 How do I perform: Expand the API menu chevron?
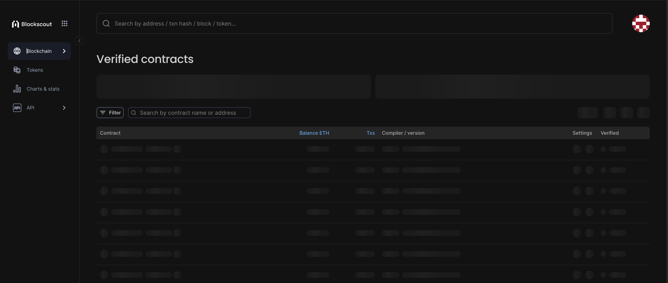[64, 108]
